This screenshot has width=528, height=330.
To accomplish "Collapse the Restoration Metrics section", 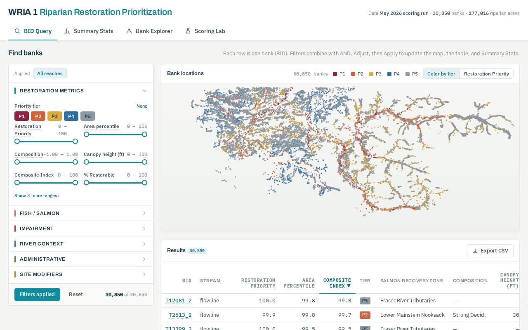I will tap(81, 91).
